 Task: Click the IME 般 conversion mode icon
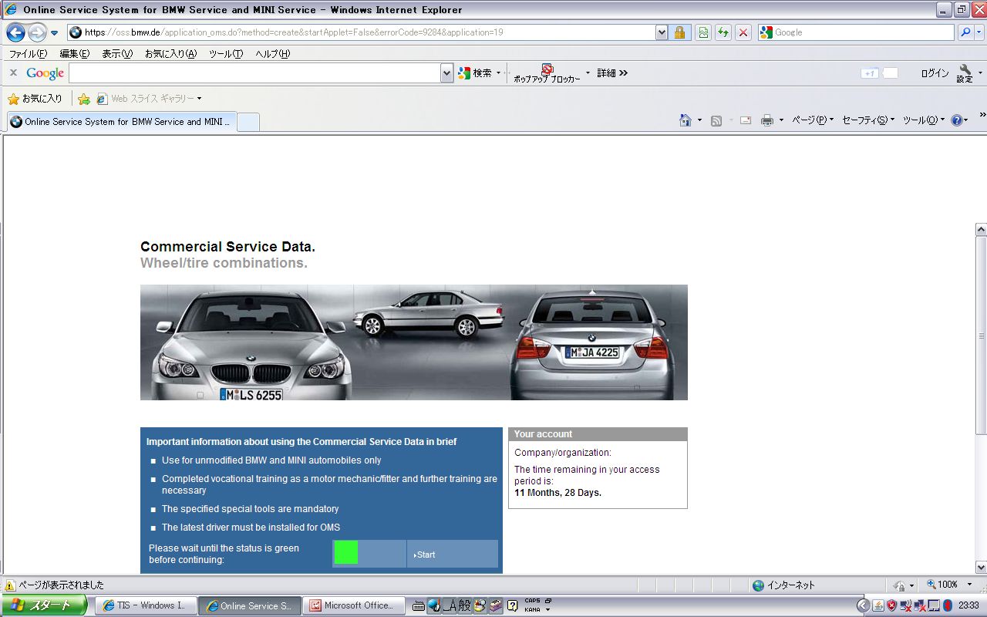[x=464, y=606]
